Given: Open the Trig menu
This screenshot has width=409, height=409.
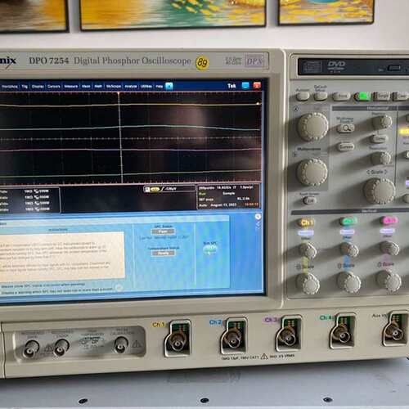Looking at the screenshot, I should (25, 87).
